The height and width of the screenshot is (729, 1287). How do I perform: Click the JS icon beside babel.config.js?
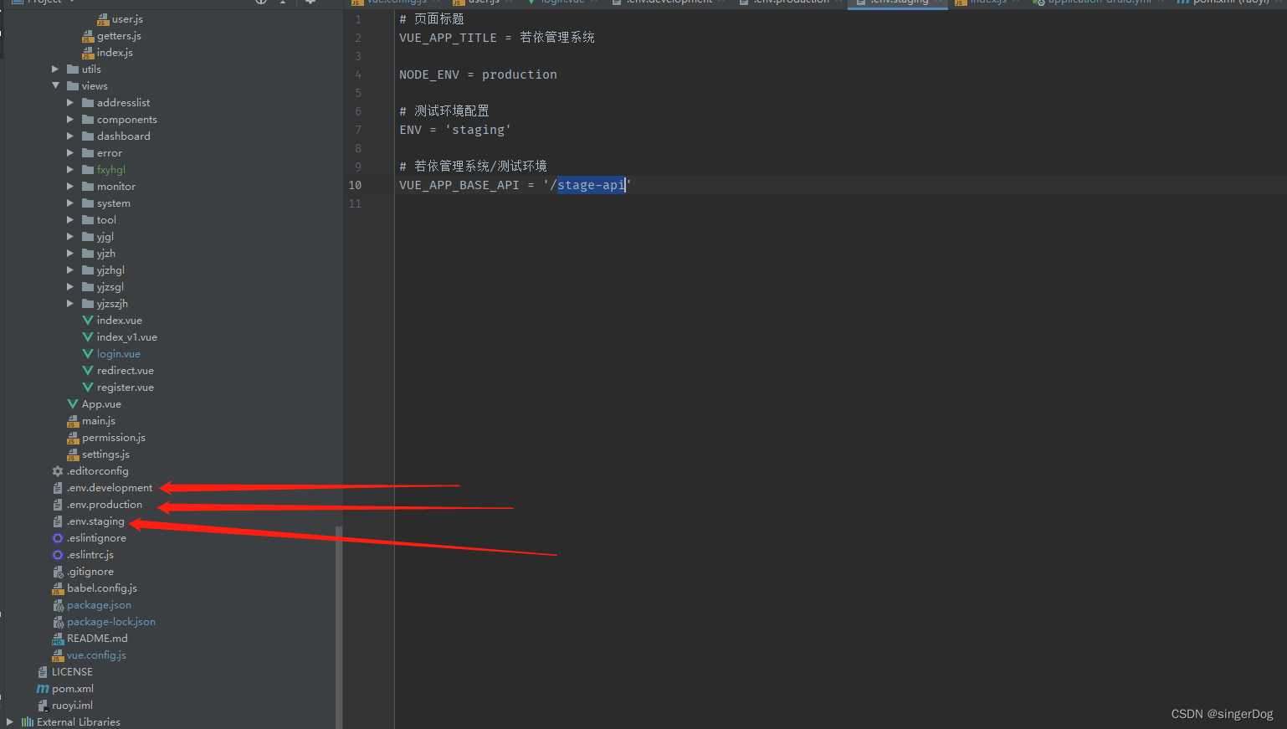pos(58,588)
